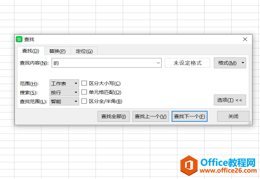This screenshot has width=260, height=179.
Task: Check the 区分全/半角(B) option
Action: point(84,101)
